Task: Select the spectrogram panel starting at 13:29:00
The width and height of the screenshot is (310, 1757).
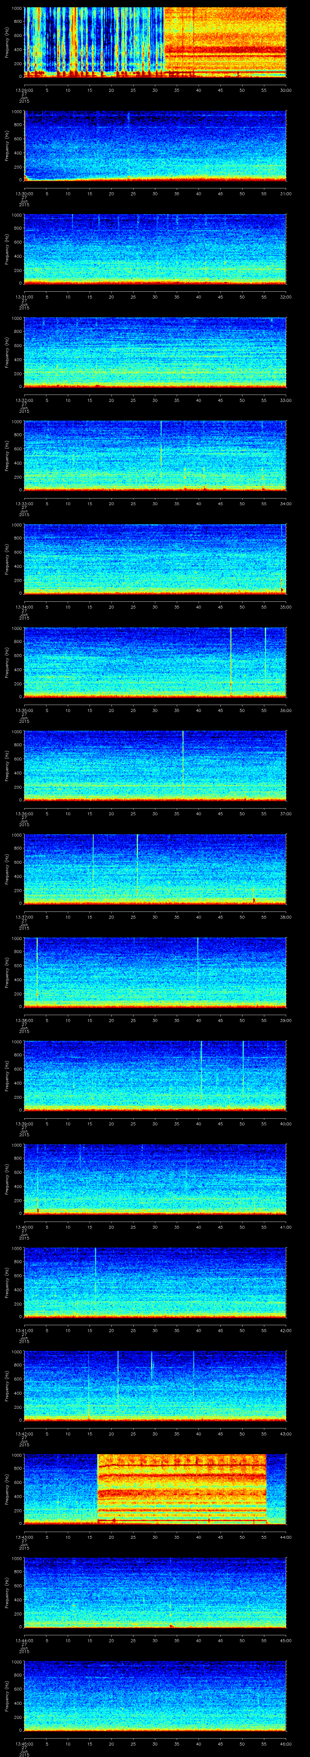Action: coord(155,42)
